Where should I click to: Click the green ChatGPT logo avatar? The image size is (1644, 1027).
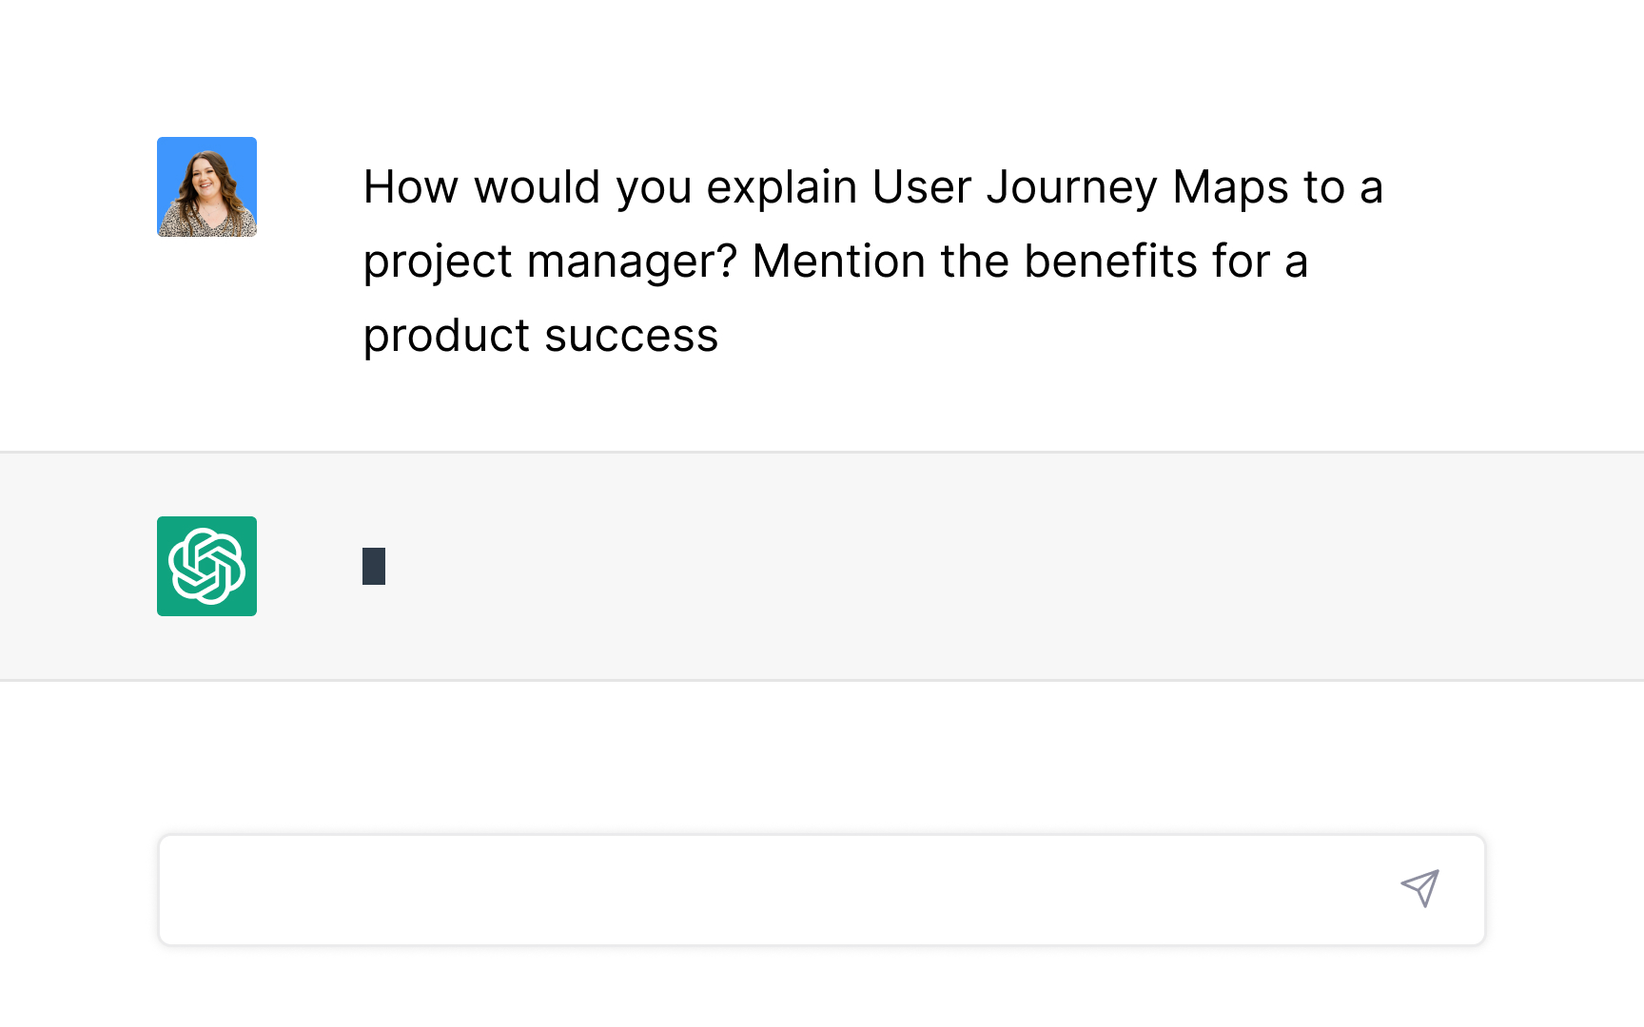[206, 566]
